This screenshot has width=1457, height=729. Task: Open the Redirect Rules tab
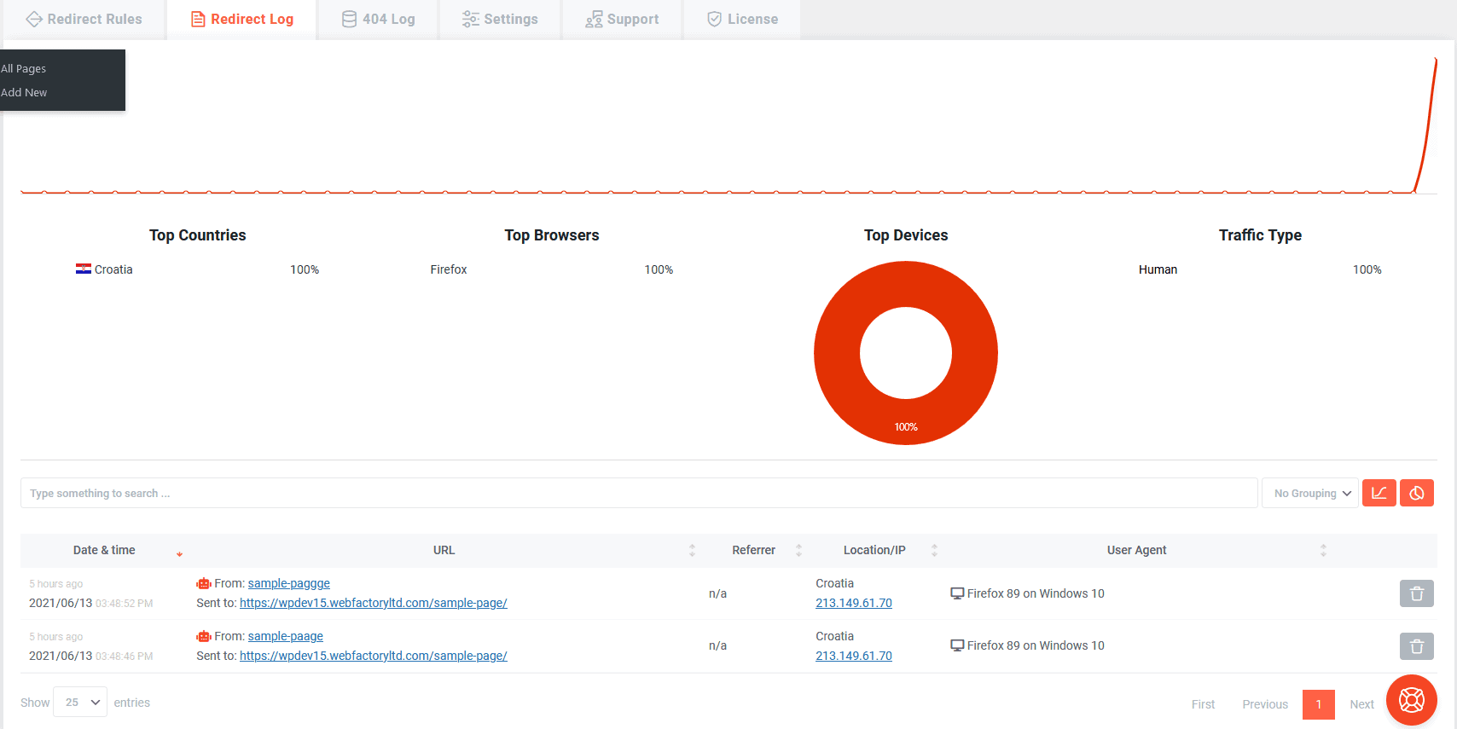pyautogui.click(x=84, y=20)
